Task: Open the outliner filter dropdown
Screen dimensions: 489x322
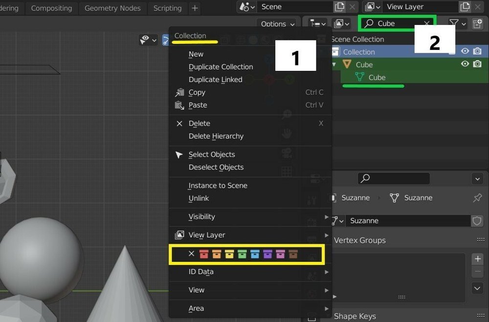Action: click(458, 23)
